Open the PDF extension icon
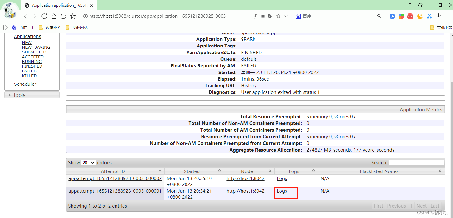453x218 pixels. 410,16
